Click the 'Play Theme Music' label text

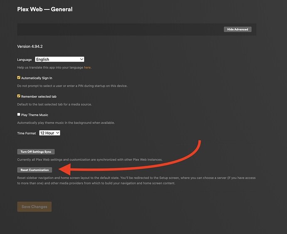click(x=35, y=115)
